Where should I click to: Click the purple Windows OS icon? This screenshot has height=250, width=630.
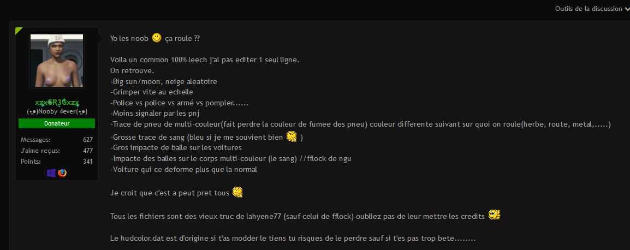coord(51,173)
